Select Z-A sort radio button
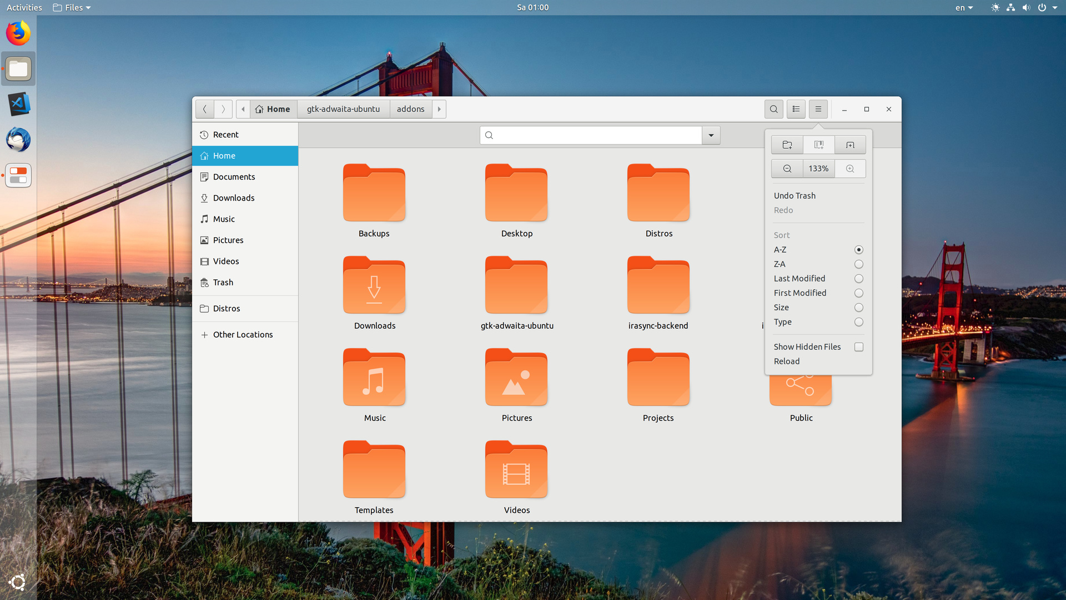 (x=858, y=264)
